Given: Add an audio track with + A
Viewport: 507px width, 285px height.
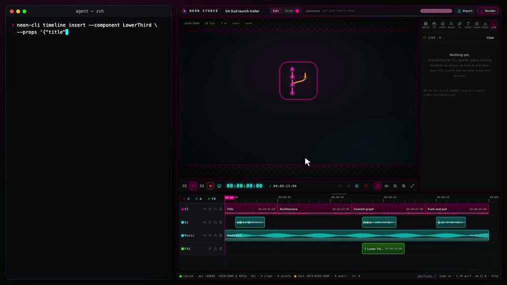Looking at the screenshot, I should click(198, 199).
